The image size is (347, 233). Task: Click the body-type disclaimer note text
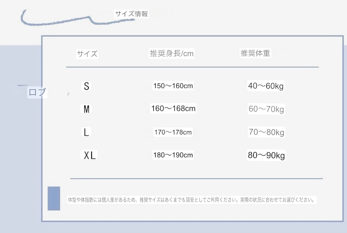(x=191, y=200)
